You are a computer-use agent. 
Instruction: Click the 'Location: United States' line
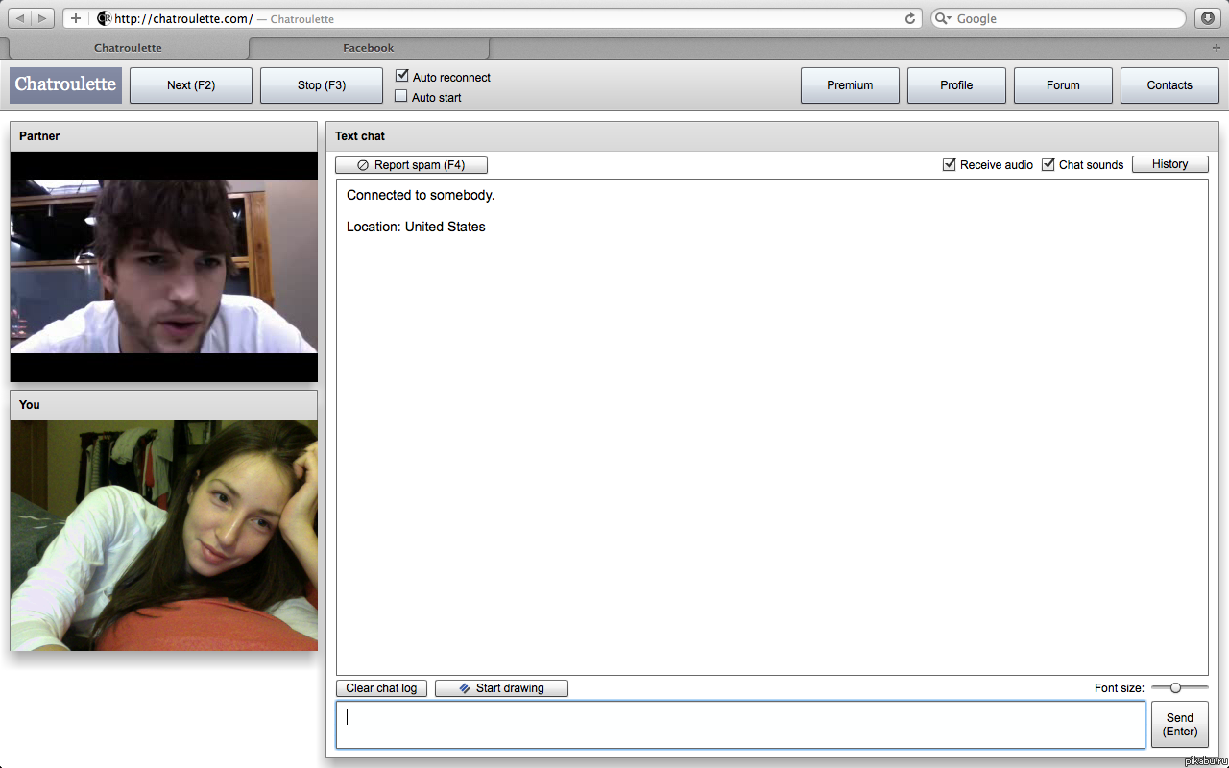click(x=416, y=227)
